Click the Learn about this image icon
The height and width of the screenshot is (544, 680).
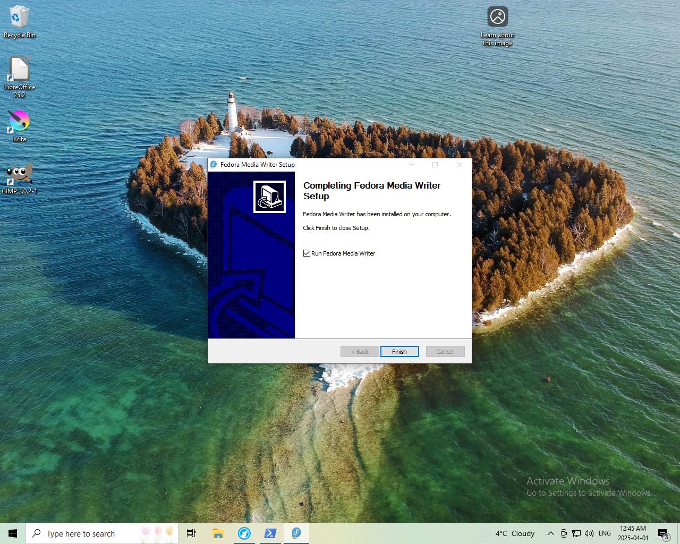(x=498, y=27)
